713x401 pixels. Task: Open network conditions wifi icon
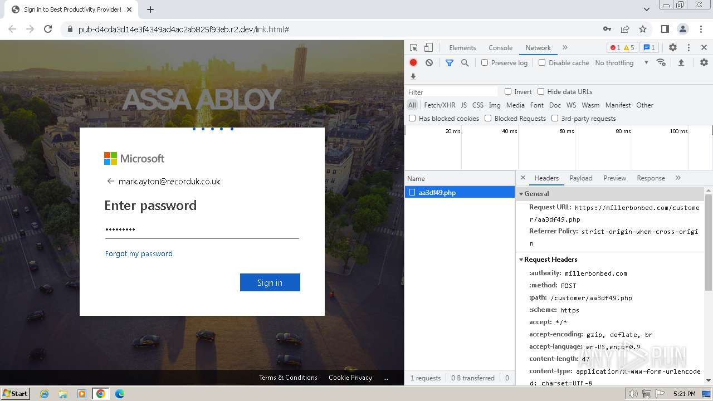click(x=661, y=62)
